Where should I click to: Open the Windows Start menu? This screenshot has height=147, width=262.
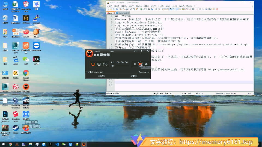pos(3,144)
